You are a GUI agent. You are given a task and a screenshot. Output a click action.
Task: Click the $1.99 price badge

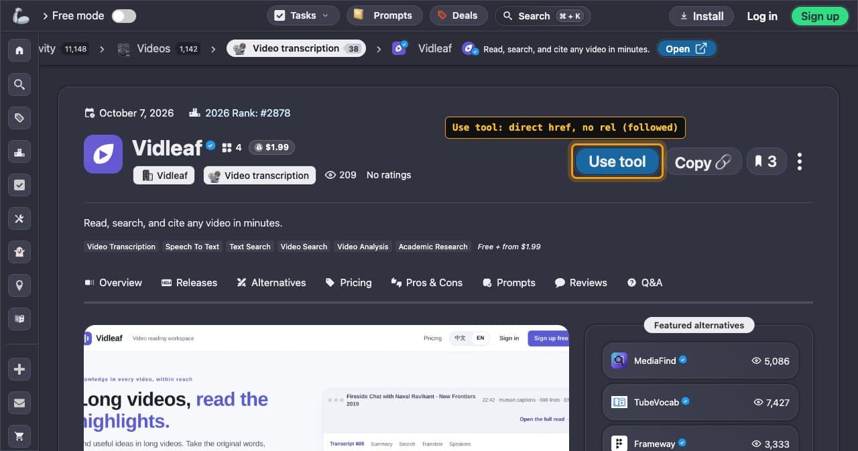tap(271, 147)
